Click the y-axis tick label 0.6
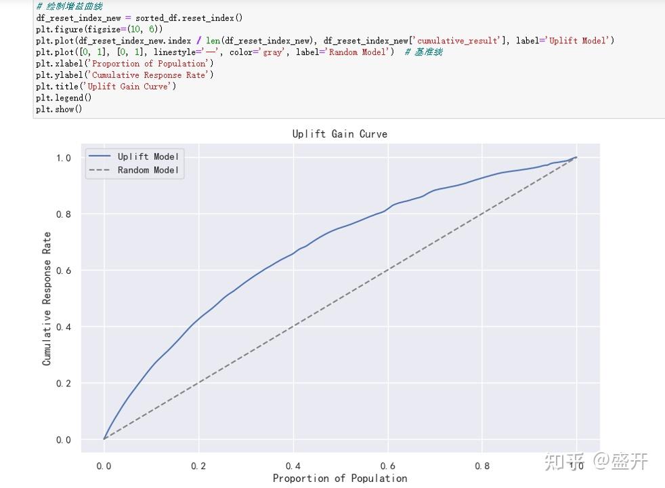 (64, 270)
